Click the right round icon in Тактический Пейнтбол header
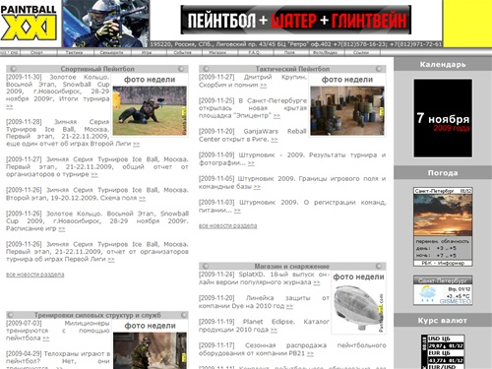The height and width of the screenshot is (369, 492). [379, 69]
